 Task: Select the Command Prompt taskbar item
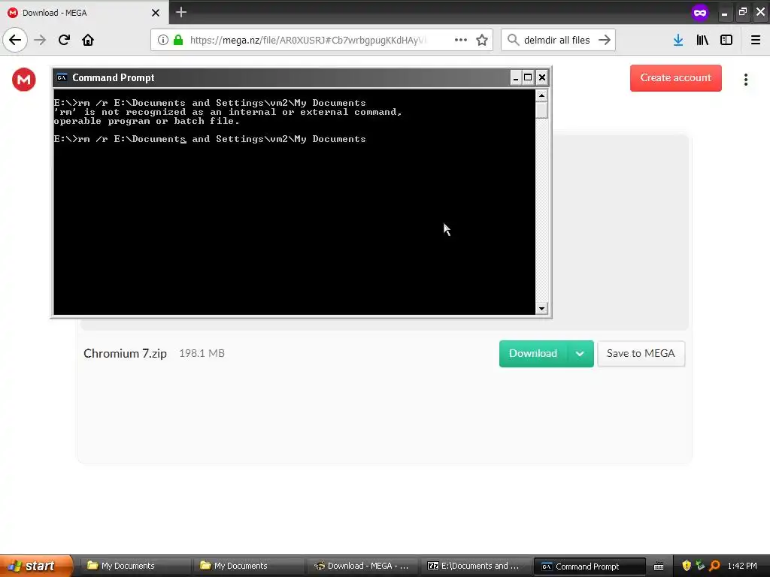point(590,566)
